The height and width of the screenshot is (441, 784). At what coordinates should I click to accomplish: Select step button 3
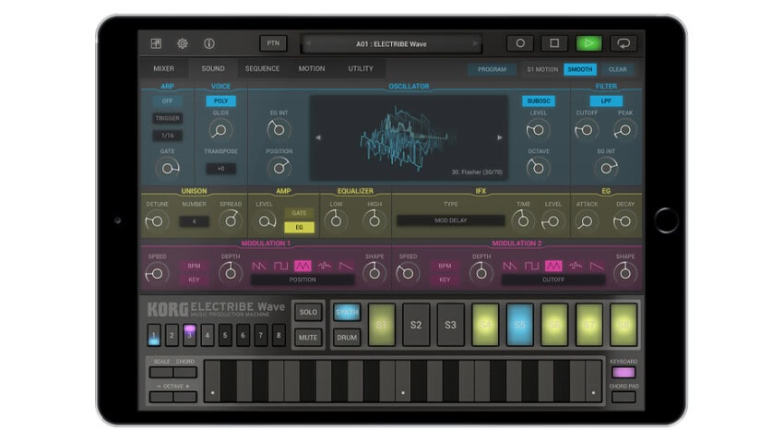(189, 336)
